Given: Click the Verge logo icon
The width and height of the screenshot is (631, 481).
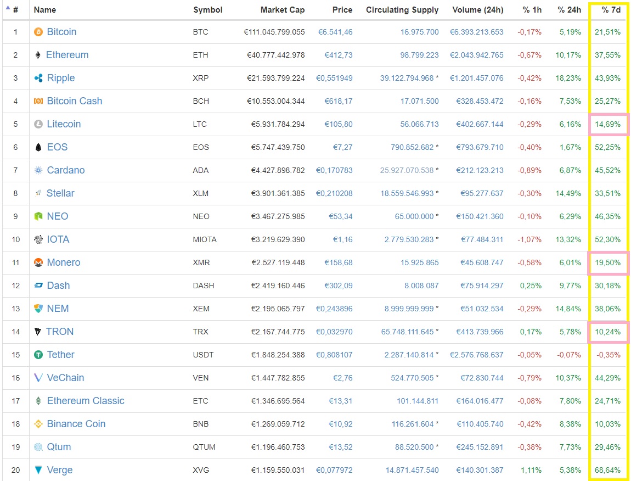Looking at the screenshot, I should [x=38, y=469].
